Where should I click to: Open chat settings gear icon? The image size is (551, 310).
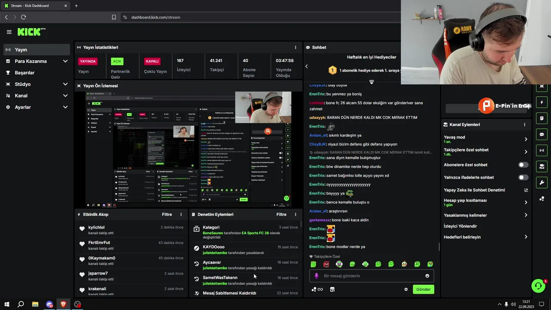(x=406, y=289)
